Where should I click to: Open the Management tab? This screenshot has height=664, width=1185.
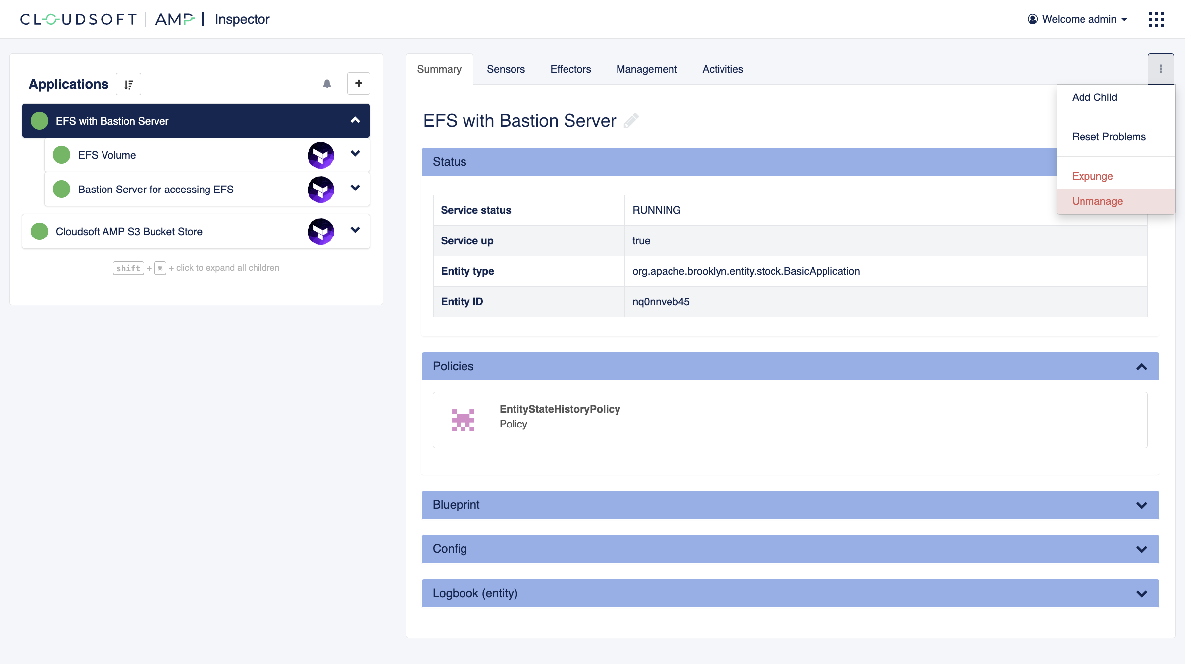pos(646,69)
